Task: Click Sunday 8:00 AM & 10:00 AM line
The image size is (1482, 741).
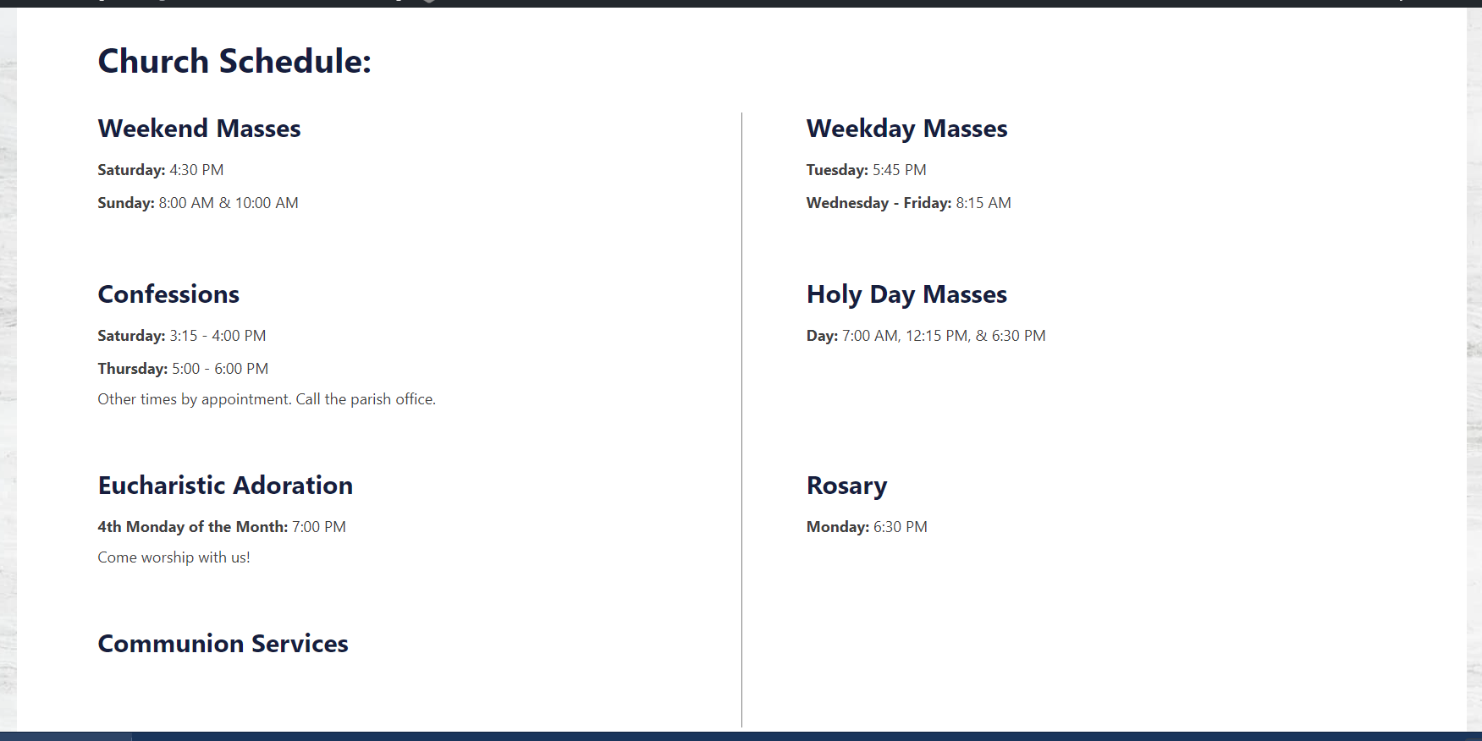Action: (198, 203)
